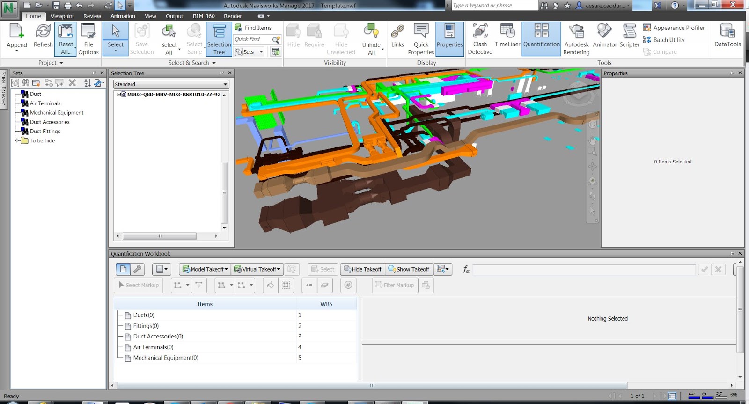Click the selection tree vertical scrollbar
Screen dimensions: 749x404
225,192
